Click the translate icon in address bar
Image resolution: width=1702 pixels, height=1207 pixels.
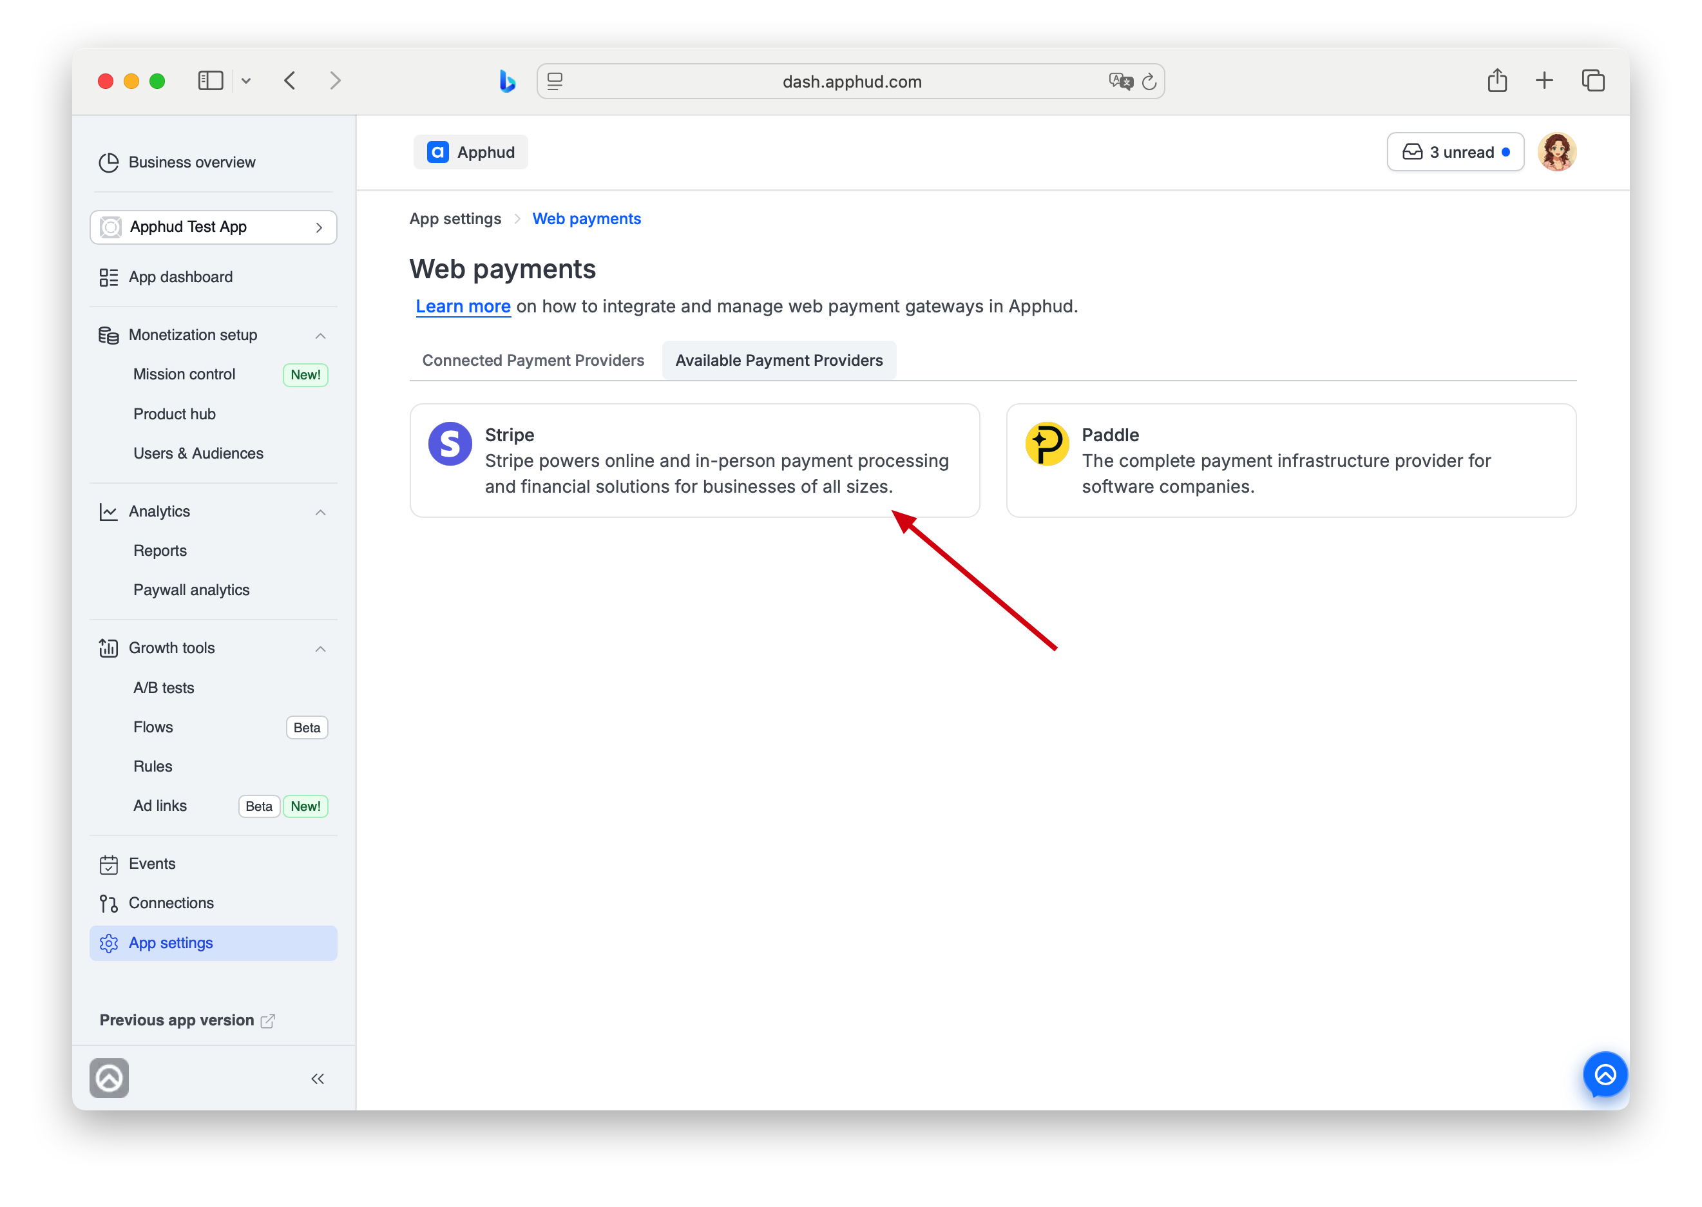[1120, 81]
